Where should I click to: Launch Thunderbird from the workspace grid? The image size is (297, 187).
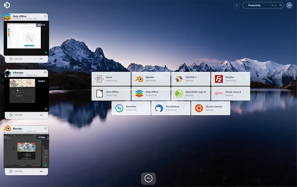170,108
